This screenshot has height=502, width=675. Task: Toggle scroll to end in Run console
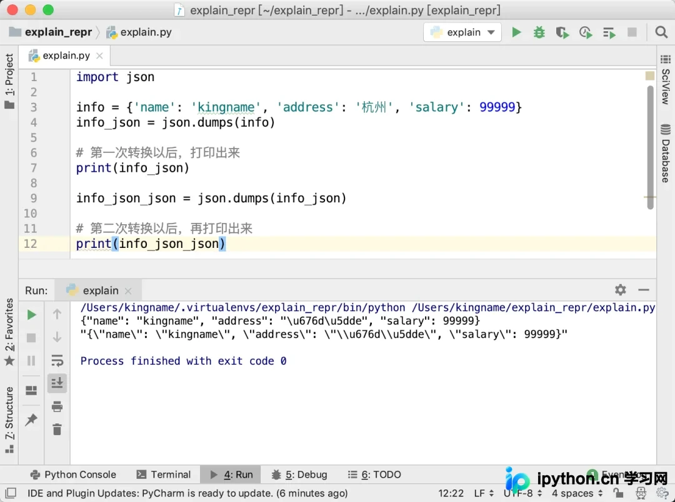tap(57, 383)
